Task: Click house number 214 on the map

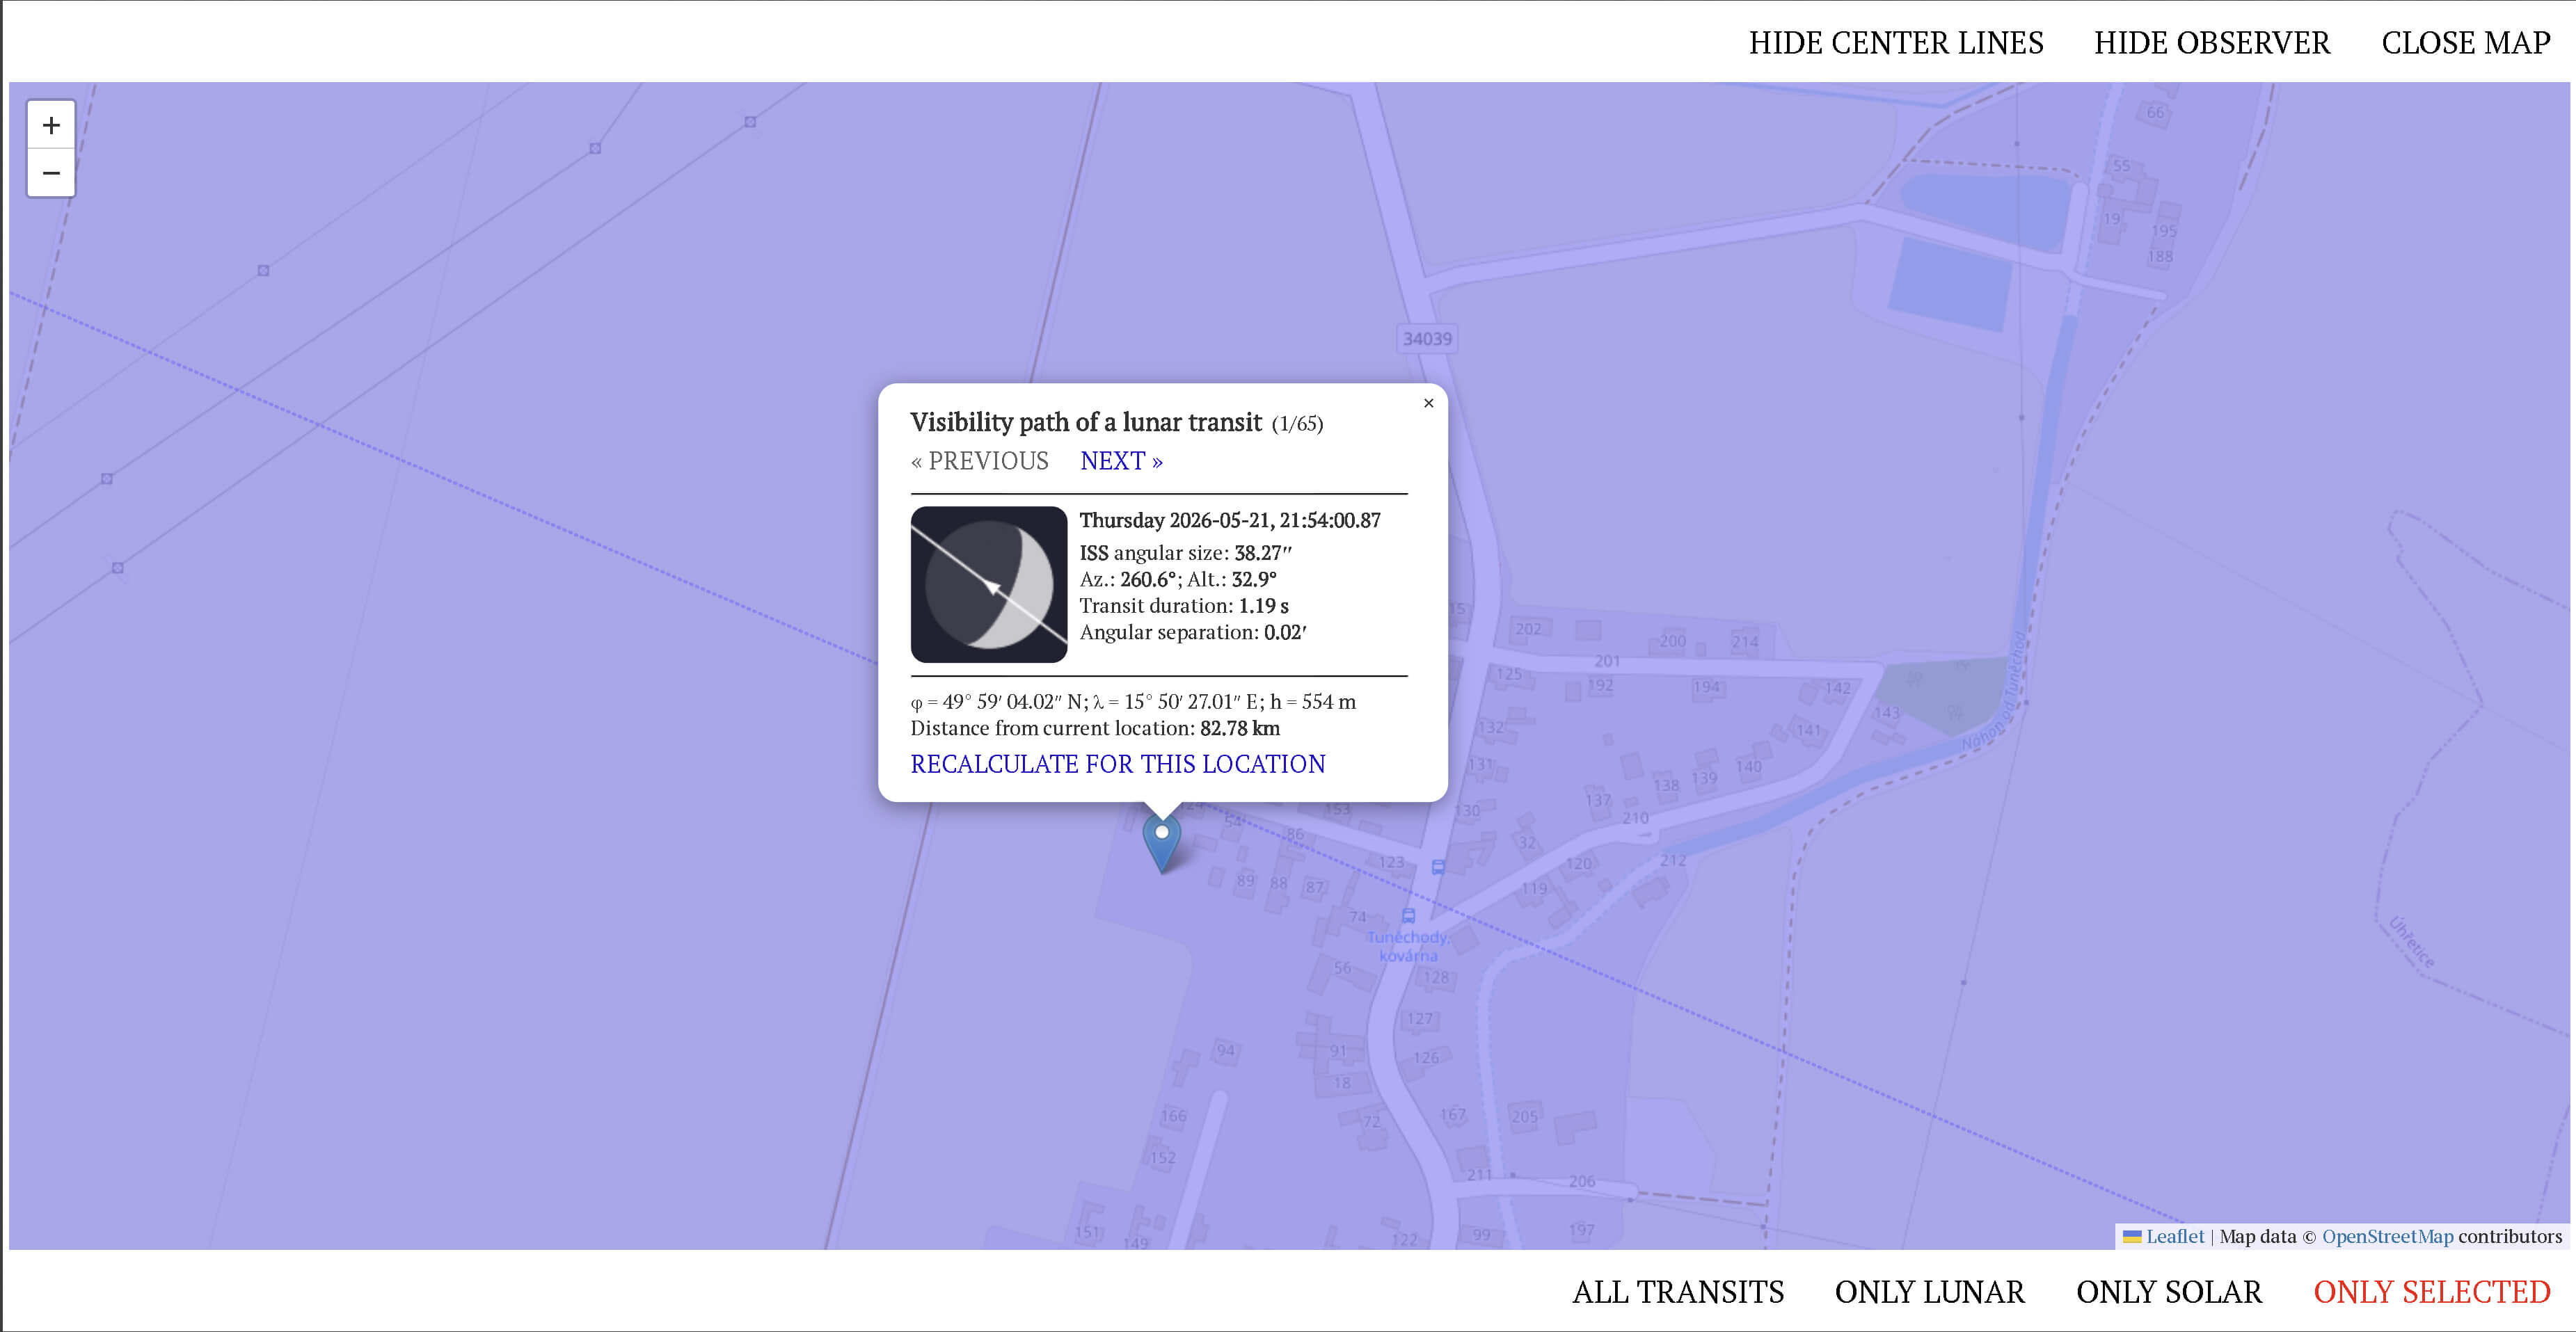Action: (1745, 641)
